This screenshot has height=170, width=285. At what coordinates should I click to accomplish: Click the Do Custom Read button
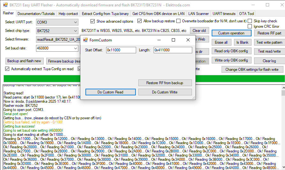(111, 92)
